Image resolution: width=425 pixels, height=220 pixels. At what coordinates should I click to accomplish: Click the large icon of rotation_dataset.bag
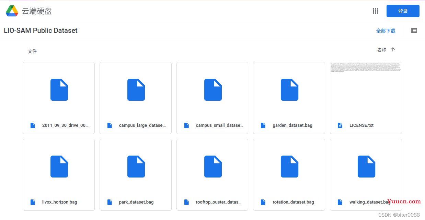tap(289, 167)
